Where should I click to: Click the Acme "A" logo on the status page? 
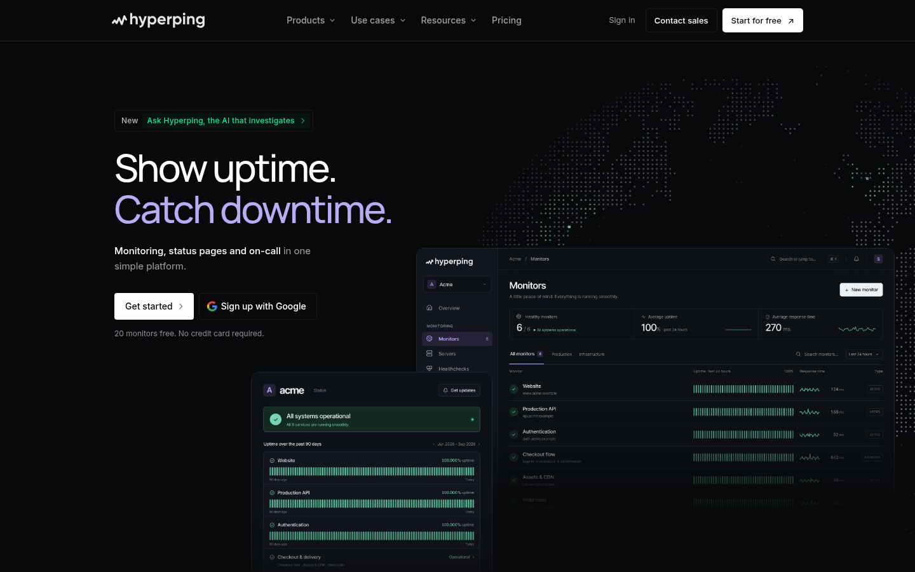pos(269,390)
